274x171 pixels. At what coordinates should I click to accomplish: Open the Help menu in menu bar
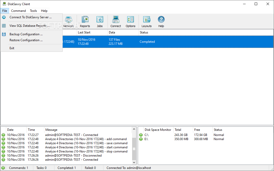pyautogui.click(x=44, y=11)
